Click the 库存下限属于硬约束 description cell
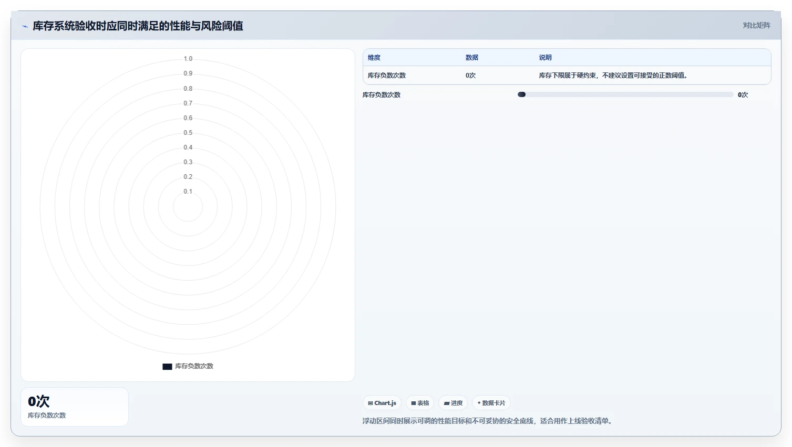The width and height of the screenshot is (792, 447). coord(613,76)
